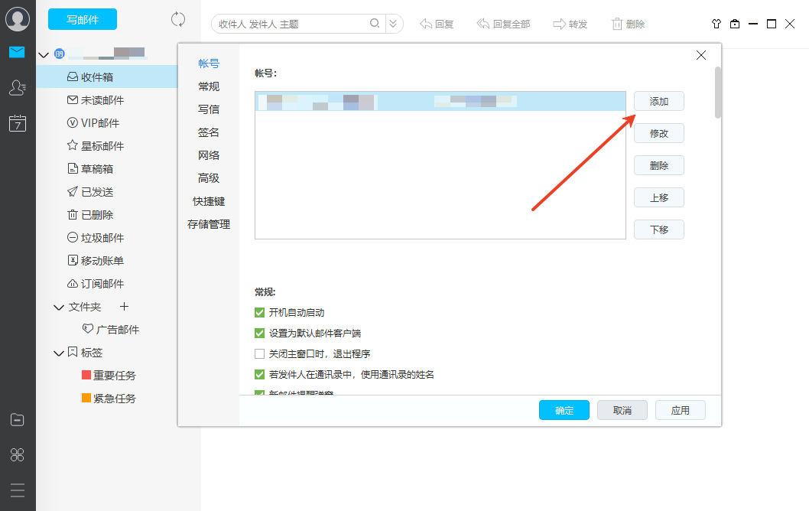Switch to the 帐号 settings tab
Screen dimensions: 809x511
click(209, 63)
